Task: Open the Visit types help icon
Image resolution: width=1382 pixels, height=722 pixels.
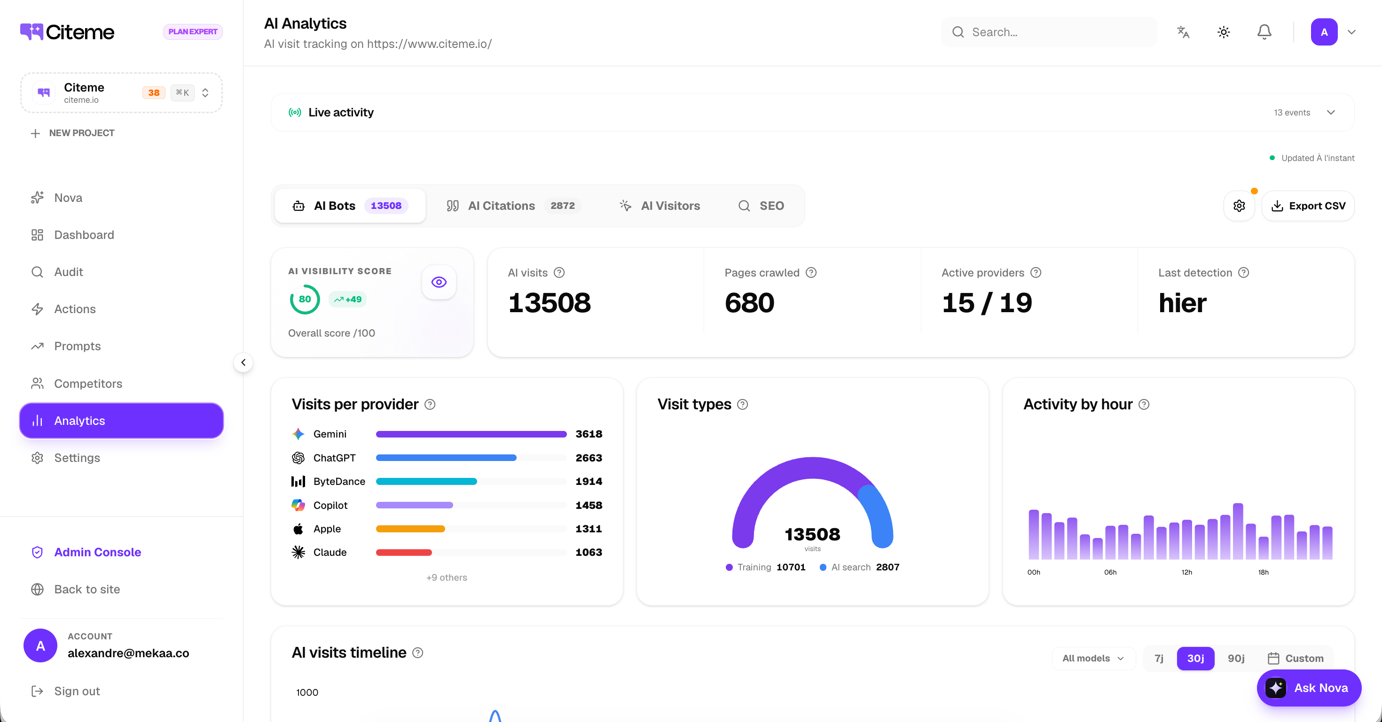Action: click(x=743, y=404)
